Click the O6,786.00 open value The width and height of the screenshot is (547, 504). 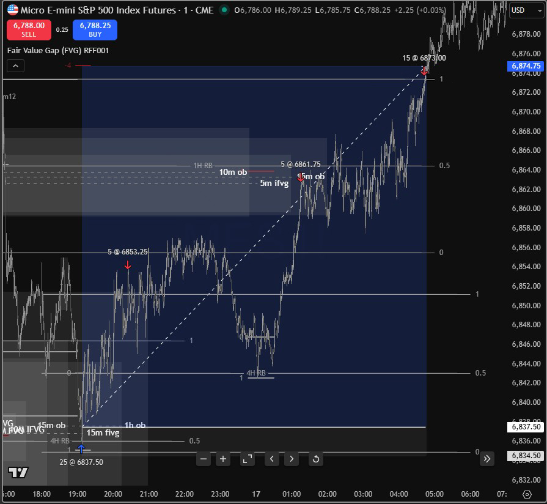pos(252,10)
